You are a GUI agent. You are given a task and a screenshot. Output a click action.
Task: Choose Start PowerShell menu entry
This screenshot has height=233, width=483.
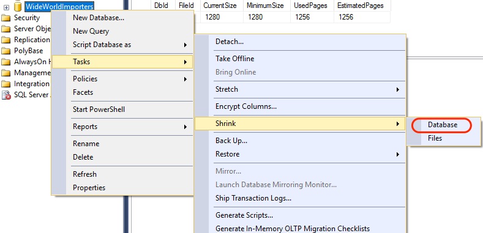99,109
